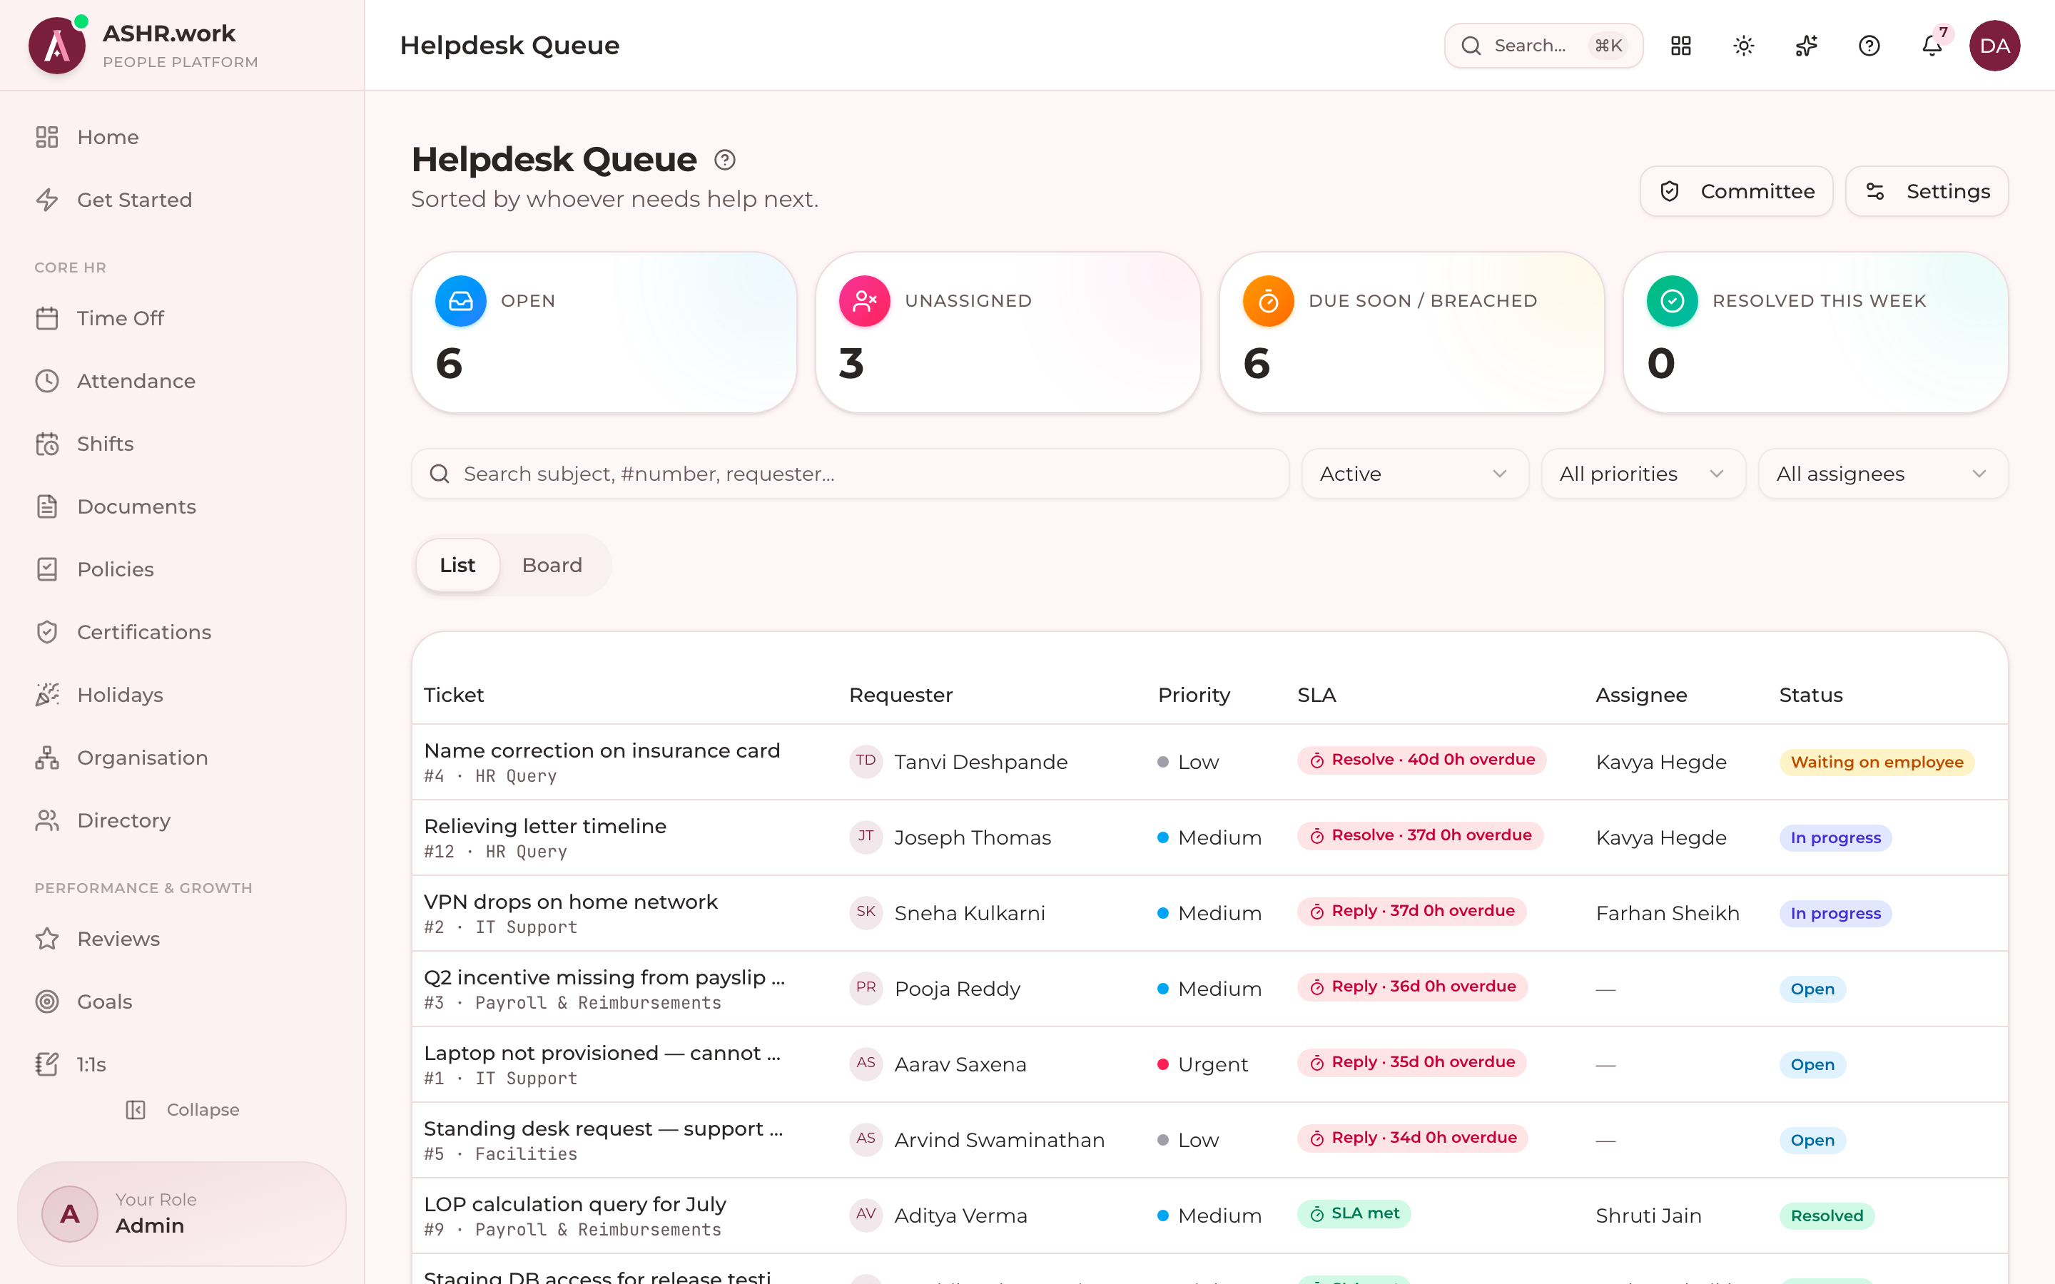Image resolution: width=2055 pixels, height=1284 pixels.
Task: Expand the All assignees dropdown
Action: (x=1882, y=474)
